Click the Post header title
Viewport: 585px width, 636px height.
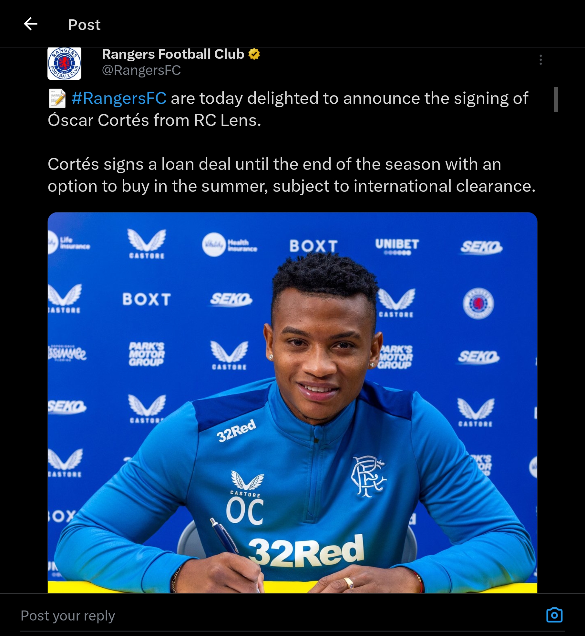click(x=84, y=25)
